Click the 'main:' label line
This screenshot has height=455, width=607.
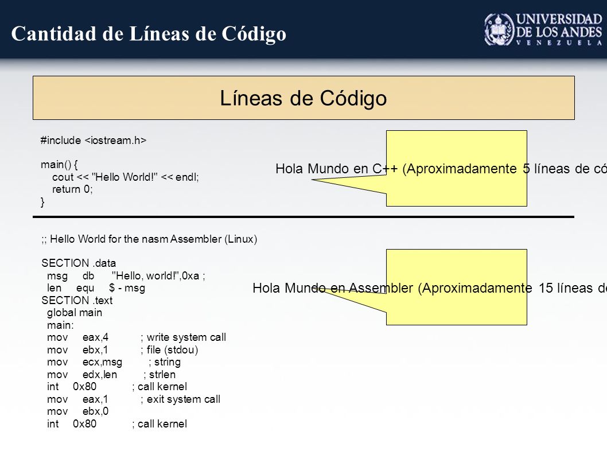click(x=60, y=325)
